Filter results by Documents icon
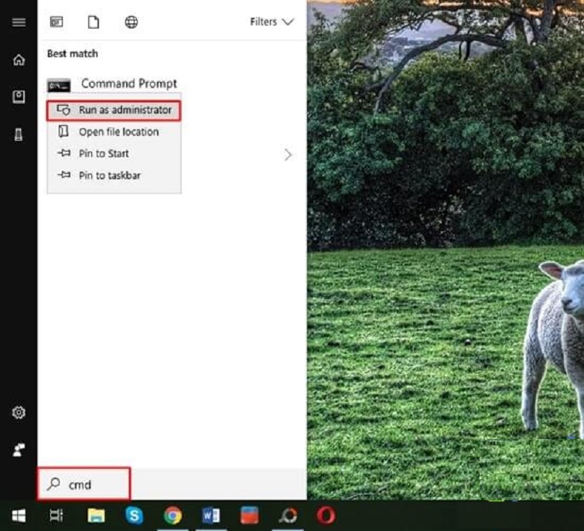Viewport: 584px width, 531px height. (x=94, y=22)
